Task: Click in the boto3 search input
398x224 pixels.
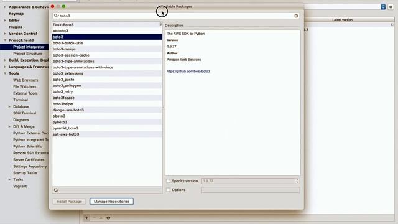Action: [175, 16]
